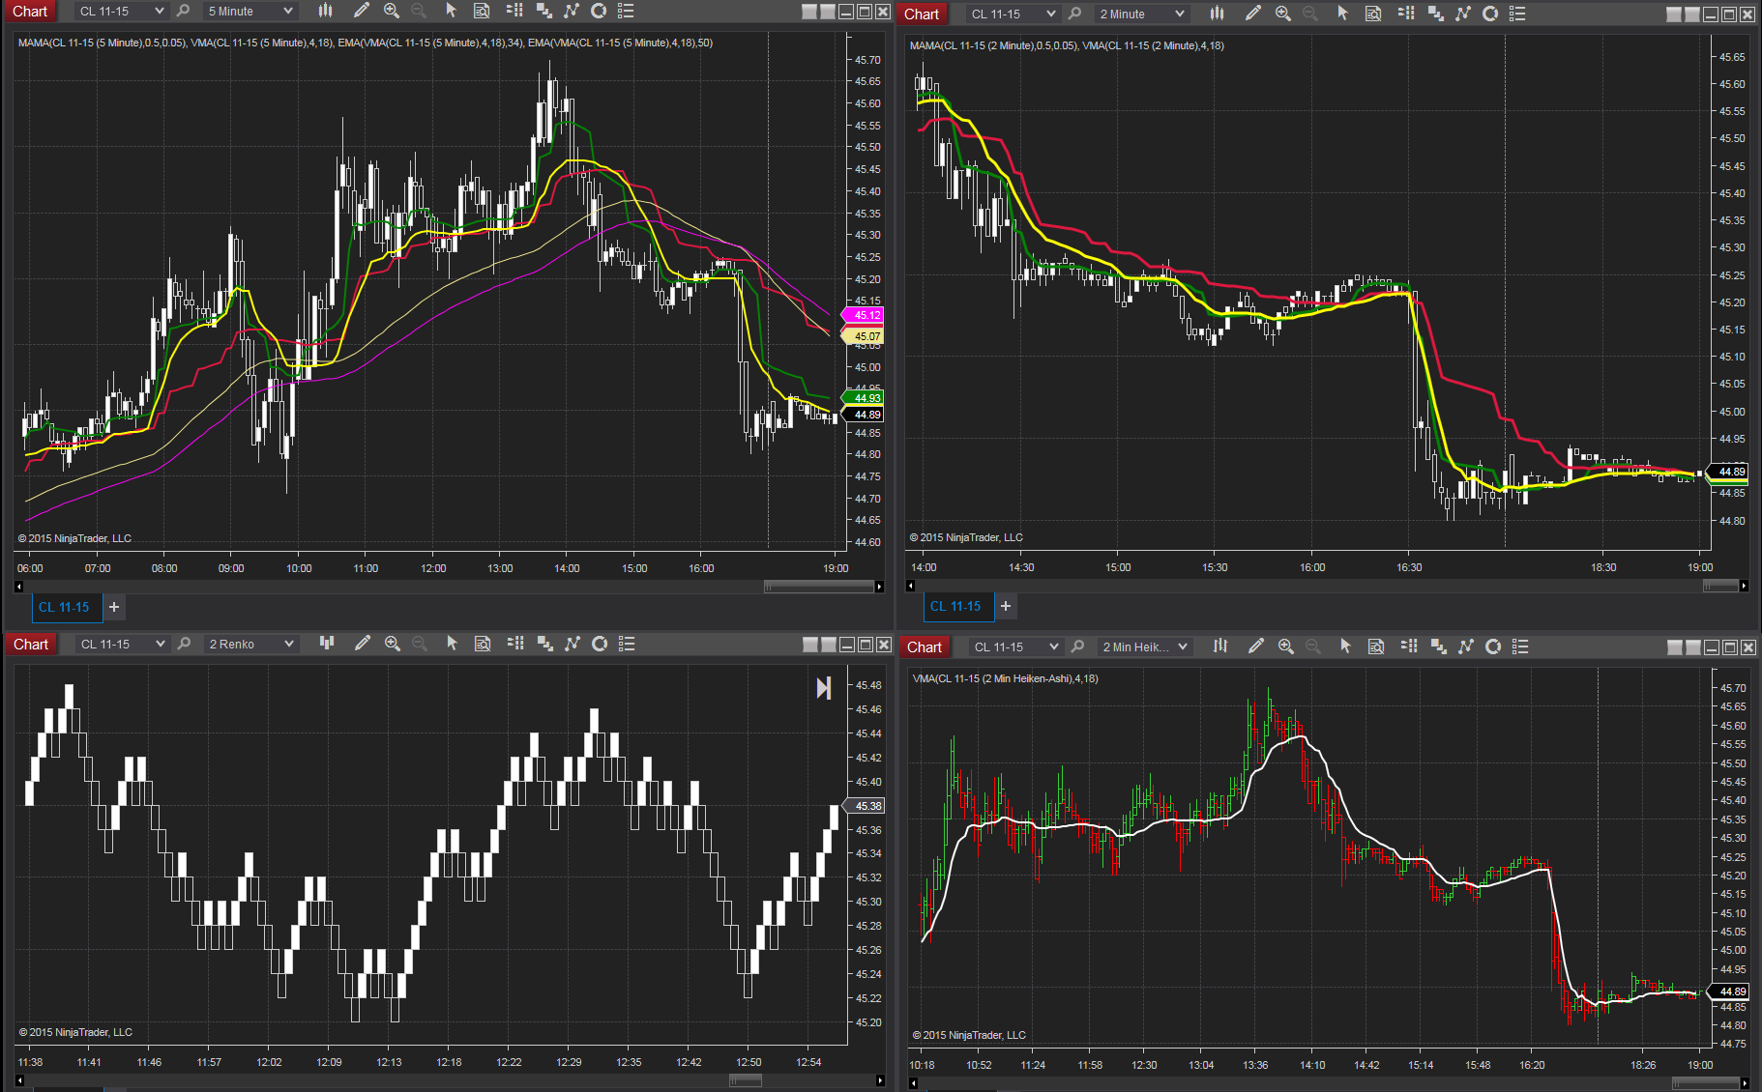Screen dimensions: 1762x1092
Task: Open the Chart menu in the 5 Minute window
Action: [30, 12]
